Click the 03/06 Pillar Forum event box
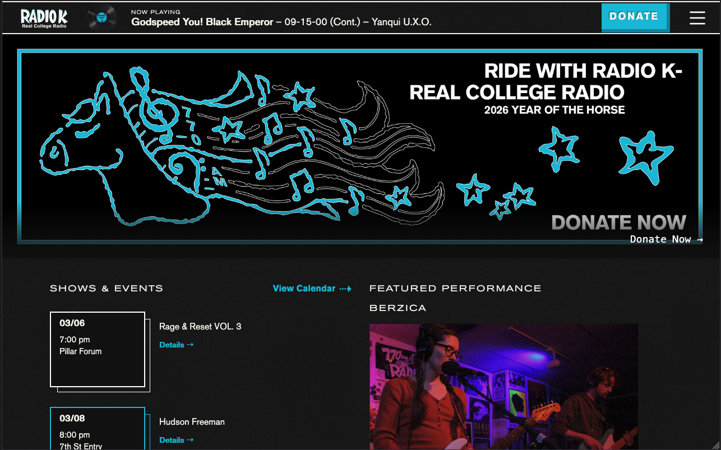Image resolution: width=721 pixels, height=450 pixels. point(98,349)
